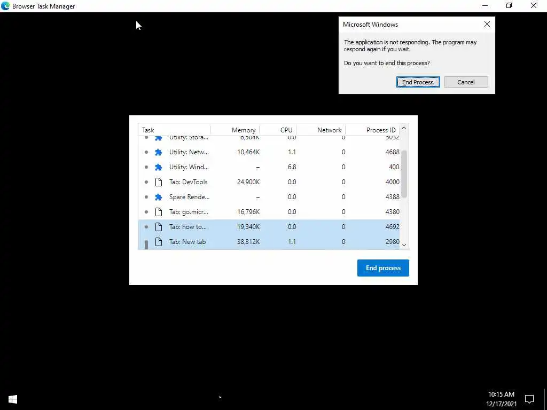This screenshot has height=410, width=547.
Task: Click the scroll down arrow of task list
Action: pos(404,245)
